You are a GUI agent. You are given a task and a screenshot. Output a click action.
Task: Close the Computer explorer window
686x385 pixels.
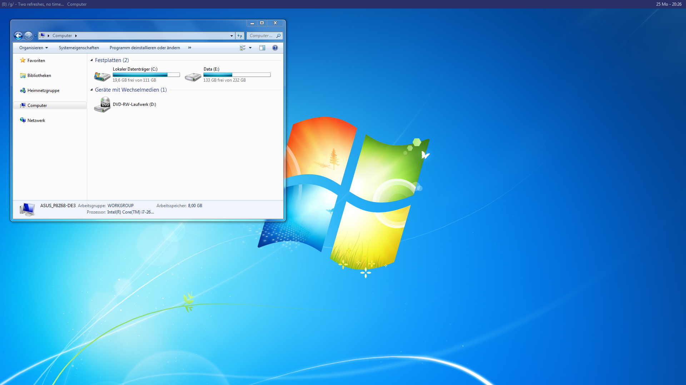pos(275,23)
